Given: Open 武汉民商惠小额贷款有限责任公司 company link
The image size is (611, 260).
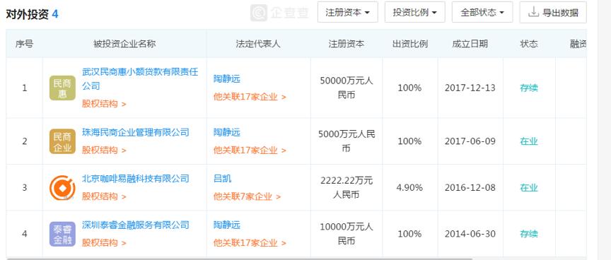Looking at the screenshot, I should tap(140, 79).
